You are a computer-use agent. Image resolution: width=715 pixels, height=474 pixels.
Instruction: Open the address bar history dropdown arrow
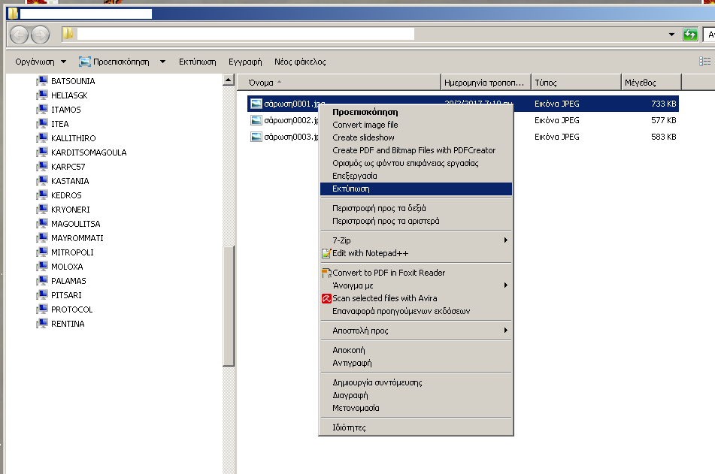coord(671,35)
